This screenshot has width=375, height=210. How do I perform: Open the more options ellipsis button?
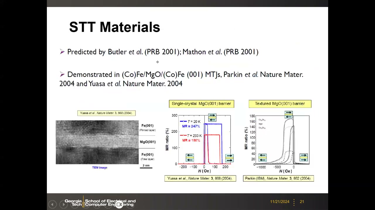130,204
